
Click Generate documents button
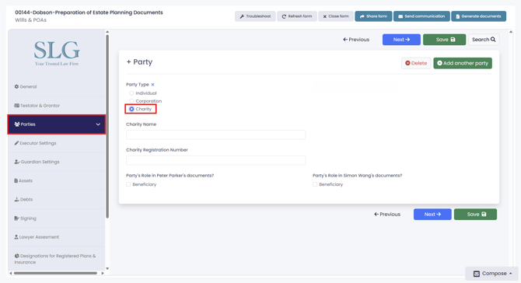478,16
